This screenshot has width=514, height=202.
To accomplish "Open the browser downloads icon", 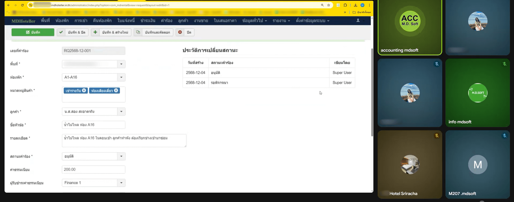I will tap(355, 5).
